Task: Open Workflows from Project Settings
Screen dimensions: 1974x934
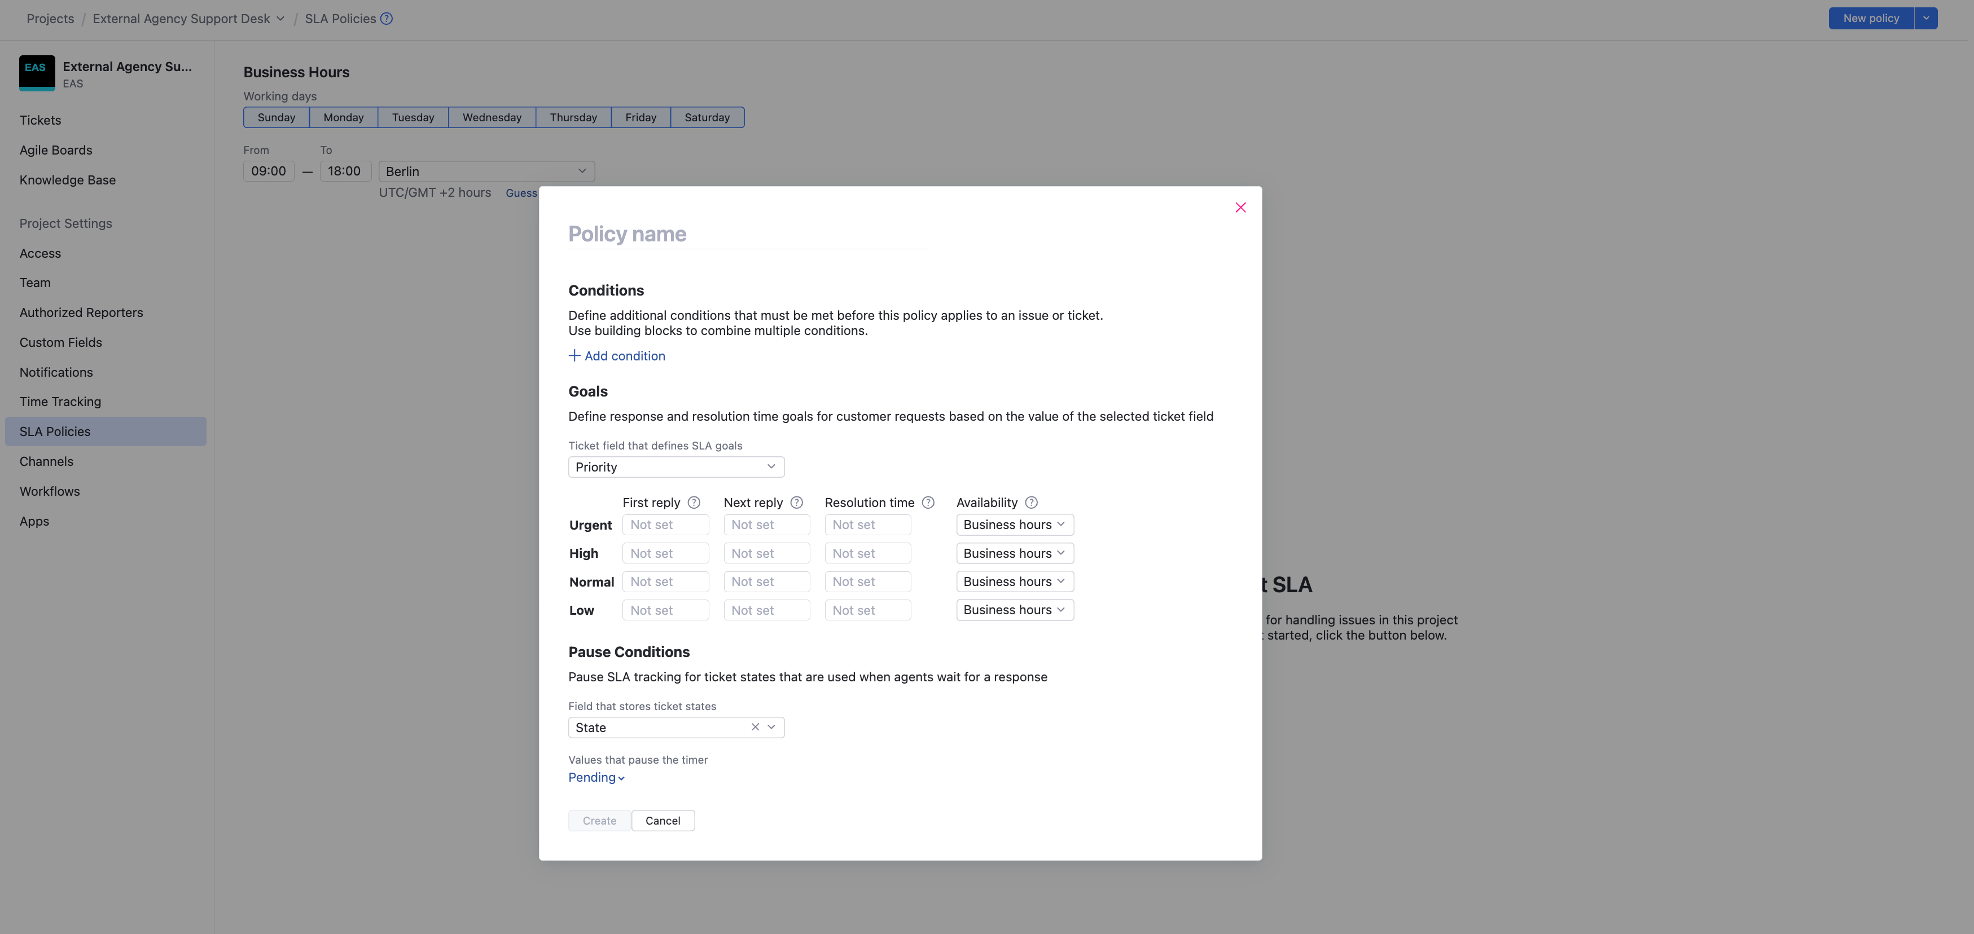Action: pos(49,491)
